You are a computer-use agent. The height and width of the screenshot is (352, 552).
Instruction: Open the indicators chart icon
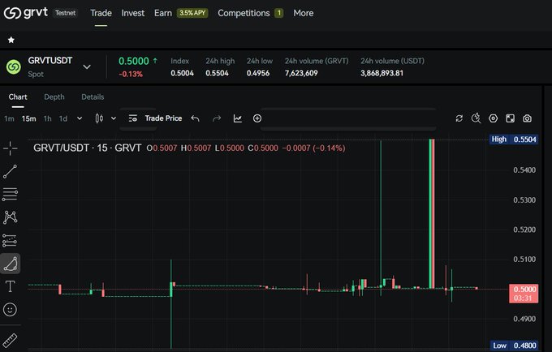pyautogui.click(x=238, y=118)
